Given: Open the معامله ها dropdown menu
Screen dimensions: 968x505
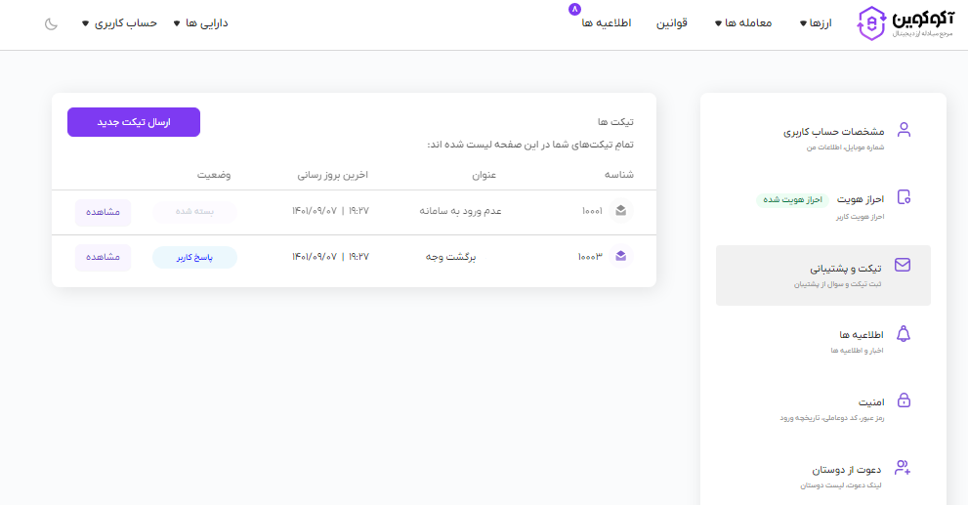Looking at the screenshot, I should tap(743, 23).
